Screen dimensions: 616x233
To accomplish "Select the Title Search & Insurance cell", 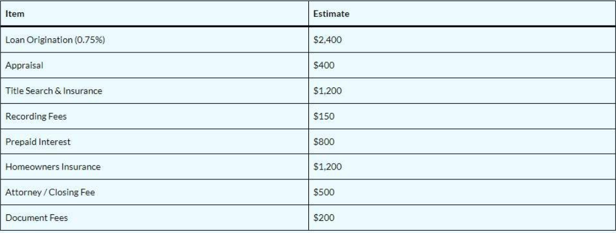I will pos(54,91).
